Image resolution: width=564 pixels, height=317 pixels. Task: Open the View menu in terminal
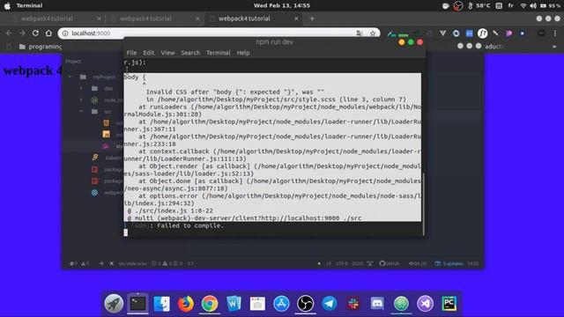(x=167, y=53)
